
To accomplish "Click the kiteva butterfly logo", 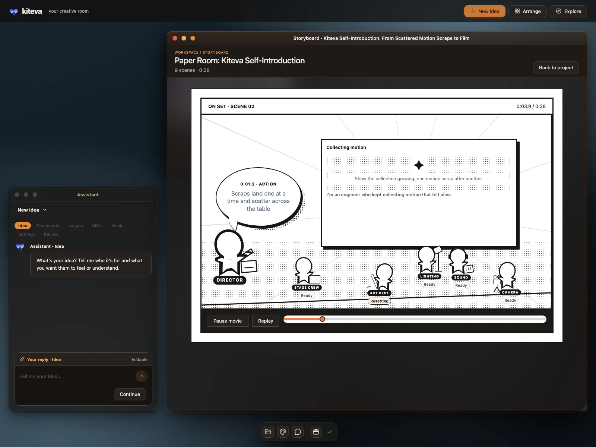I will tap(14, 12).
